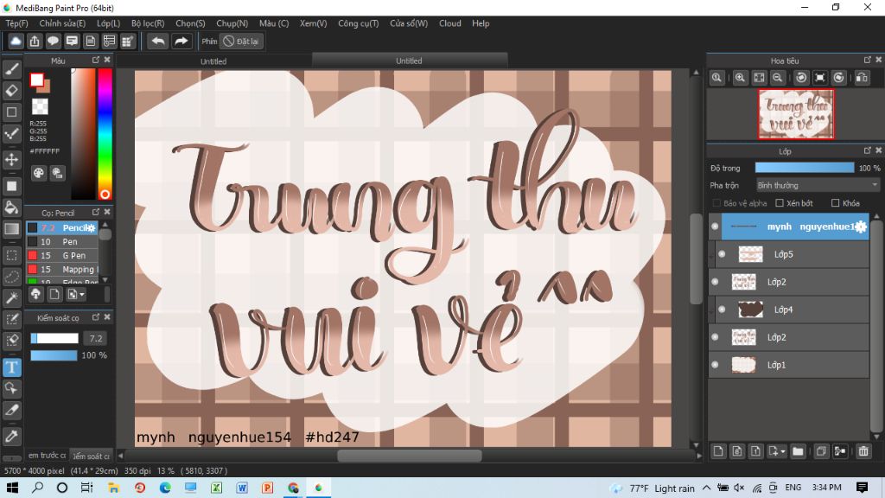Pick the rectangular Select tool
885x498 pixels.
coord(12,255)
